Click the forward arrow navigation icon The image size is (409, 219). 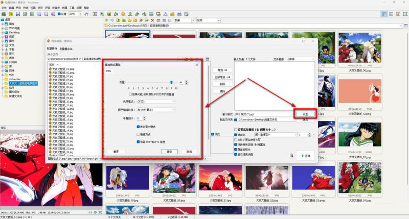pos(112,20)
